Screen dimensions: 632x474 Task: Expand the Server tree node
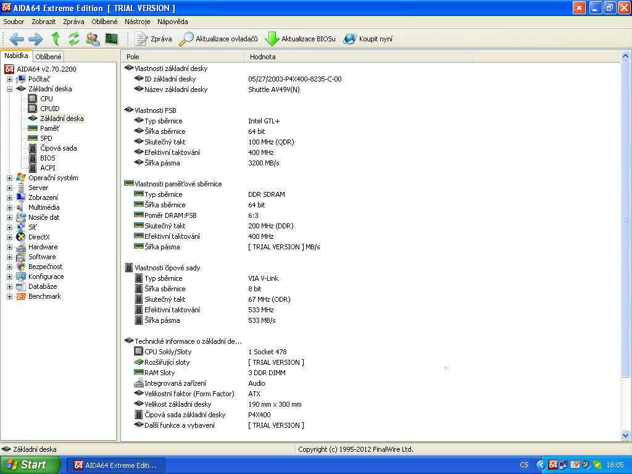tap(9, 188)
